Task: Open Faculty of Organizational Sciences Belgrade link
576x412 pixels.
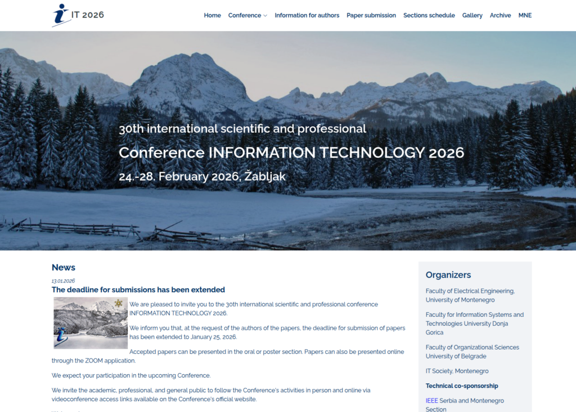Action: (x=472, y=352)
